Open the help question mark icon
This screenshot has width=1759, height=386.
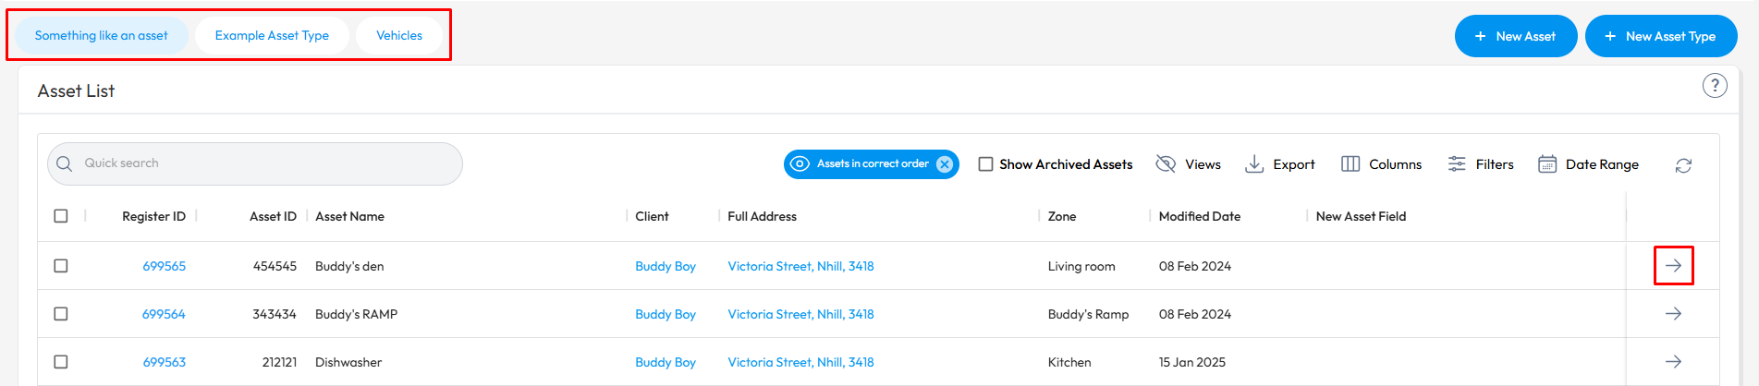pyautogui.click(x=1715, y=86)
